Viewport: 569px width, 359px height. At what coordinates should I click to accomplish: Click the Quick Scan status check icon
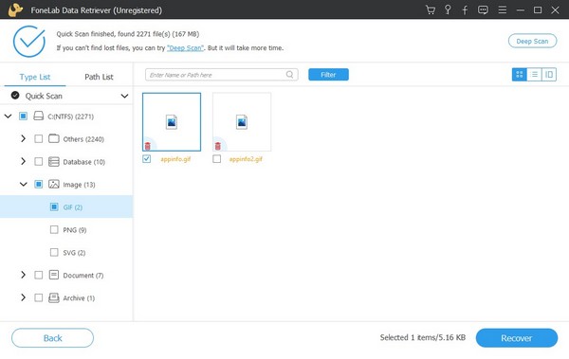(x=15, y=96)
